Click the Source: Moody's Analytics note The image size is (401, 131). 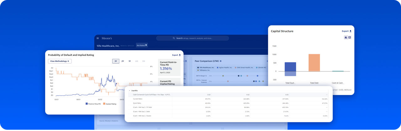(x=108, y=121)
